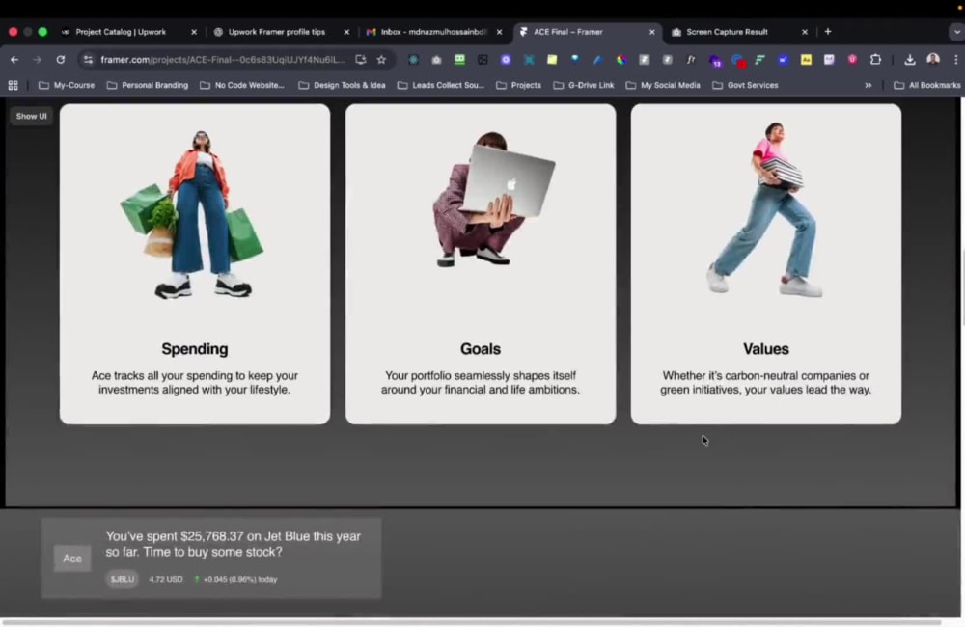965x627 pixels.
Task: Open Design Tools & Idea bookmark folder
Action: (342, 86)
